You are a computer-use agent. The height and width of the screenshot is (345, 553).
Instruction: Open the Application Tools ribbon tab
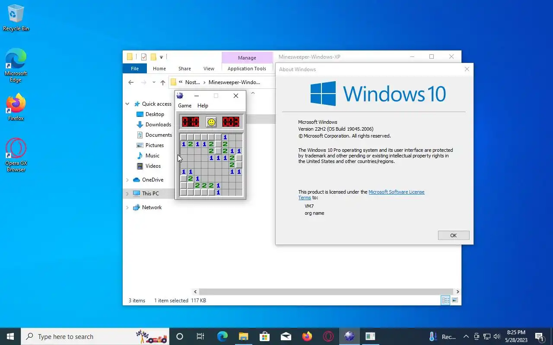pyautogui.click(x=247, y=69)
